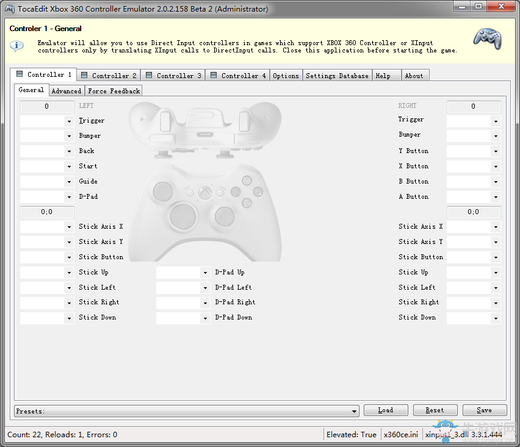Maximize the TocaEdit window

click(x=478, y=6)
